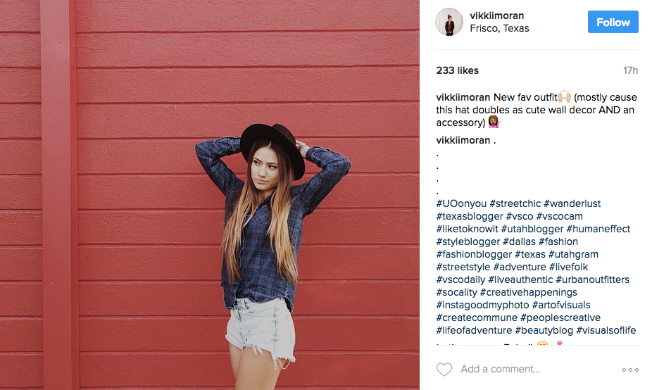Open the #peoplescreative hashtag
652x390 pixels.
(x=560, y=317)
